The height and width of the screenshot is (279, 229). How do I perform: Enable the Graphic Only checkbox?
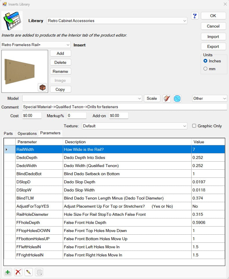(x=194, y=126)
